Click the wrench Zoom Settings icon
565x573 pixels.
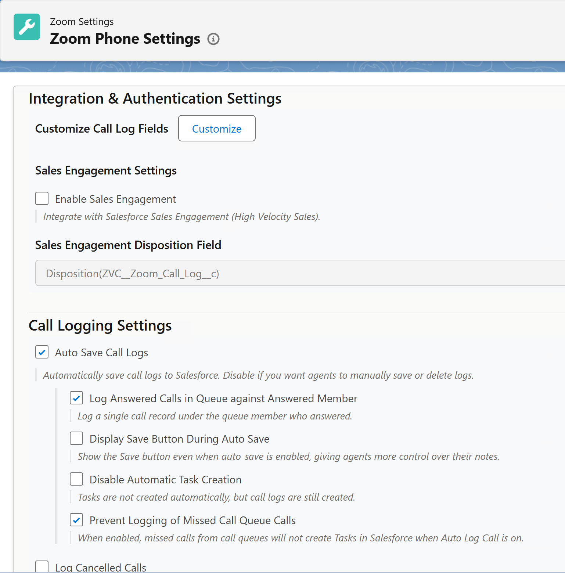pyautogui.click(x=27, y=27)
